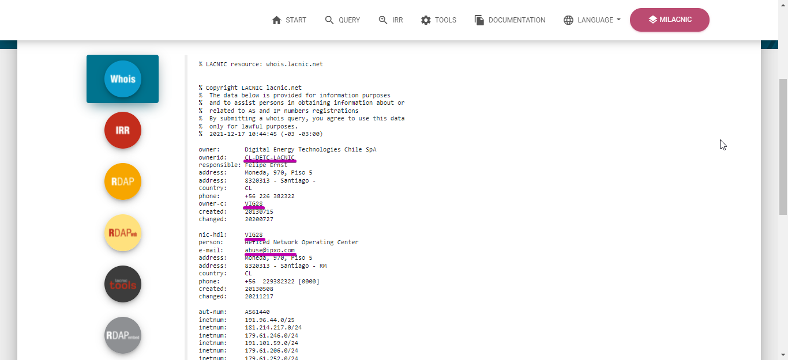Click the layers icon in MILACNIC button
The image size is (788, 360).
click(652, 20)
